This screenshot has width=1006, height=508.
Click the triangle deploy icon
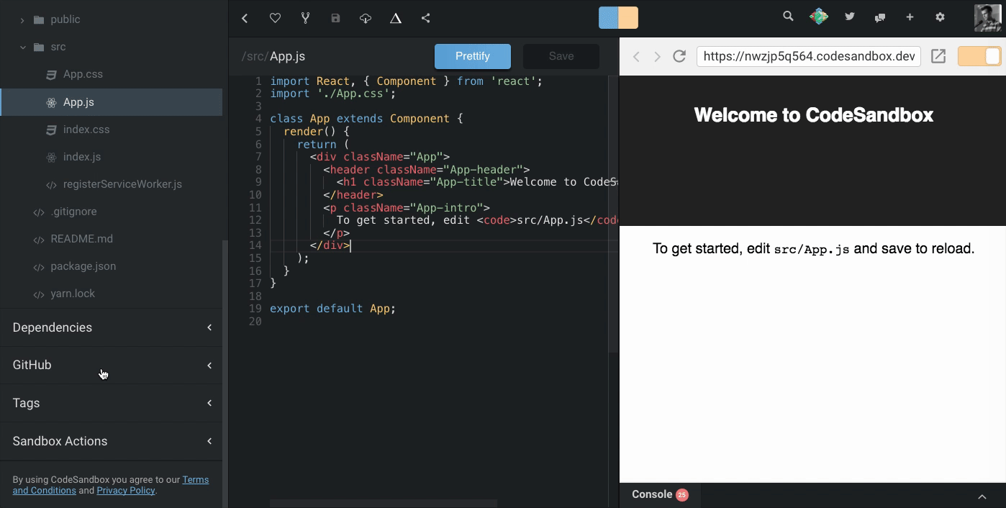click(x=396, y=18)
